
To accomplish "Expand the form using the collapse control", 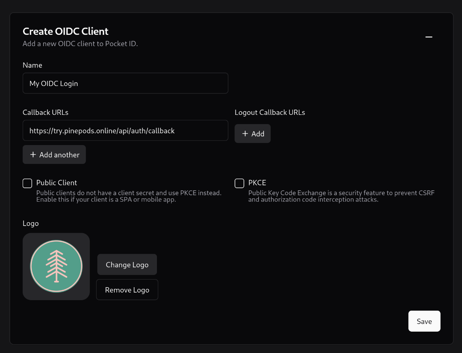I will point(428,37).
